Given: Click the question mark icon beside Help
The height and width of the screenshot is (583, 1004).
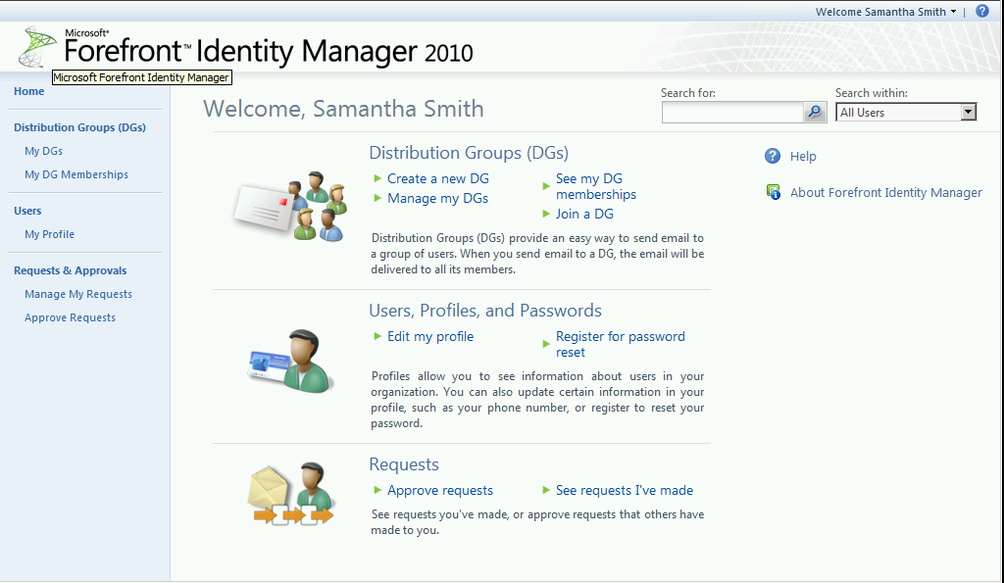Looking at the screenshot, I should [x=773, y=156].
